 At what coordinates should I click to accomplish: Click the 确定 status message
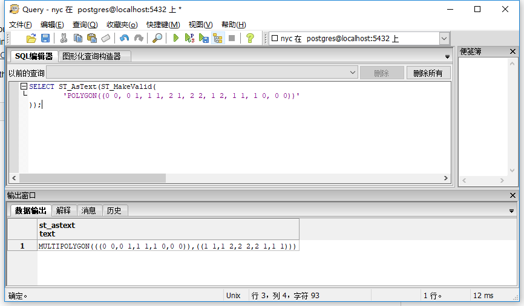point(18,296)
